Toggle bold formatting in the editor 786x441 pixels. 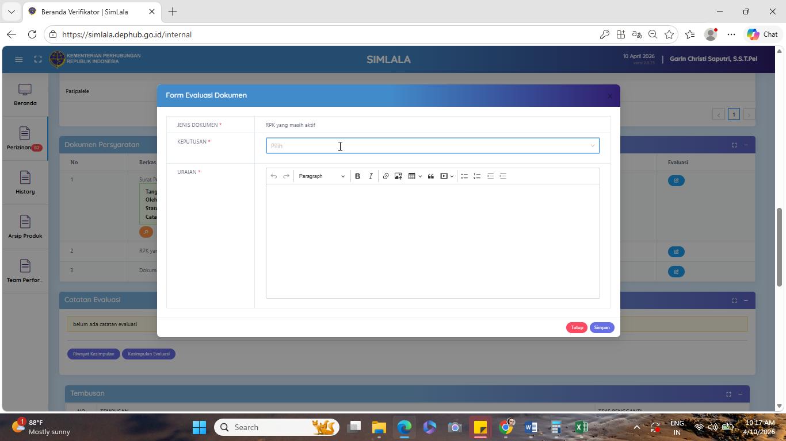tap(357, 176)
